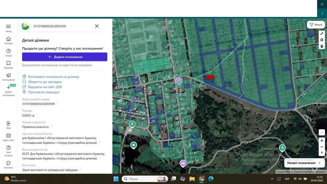The height and width of the screenshot is (184, 327).
Task: Click the muted volume tray icon
Action: [300, 179]
